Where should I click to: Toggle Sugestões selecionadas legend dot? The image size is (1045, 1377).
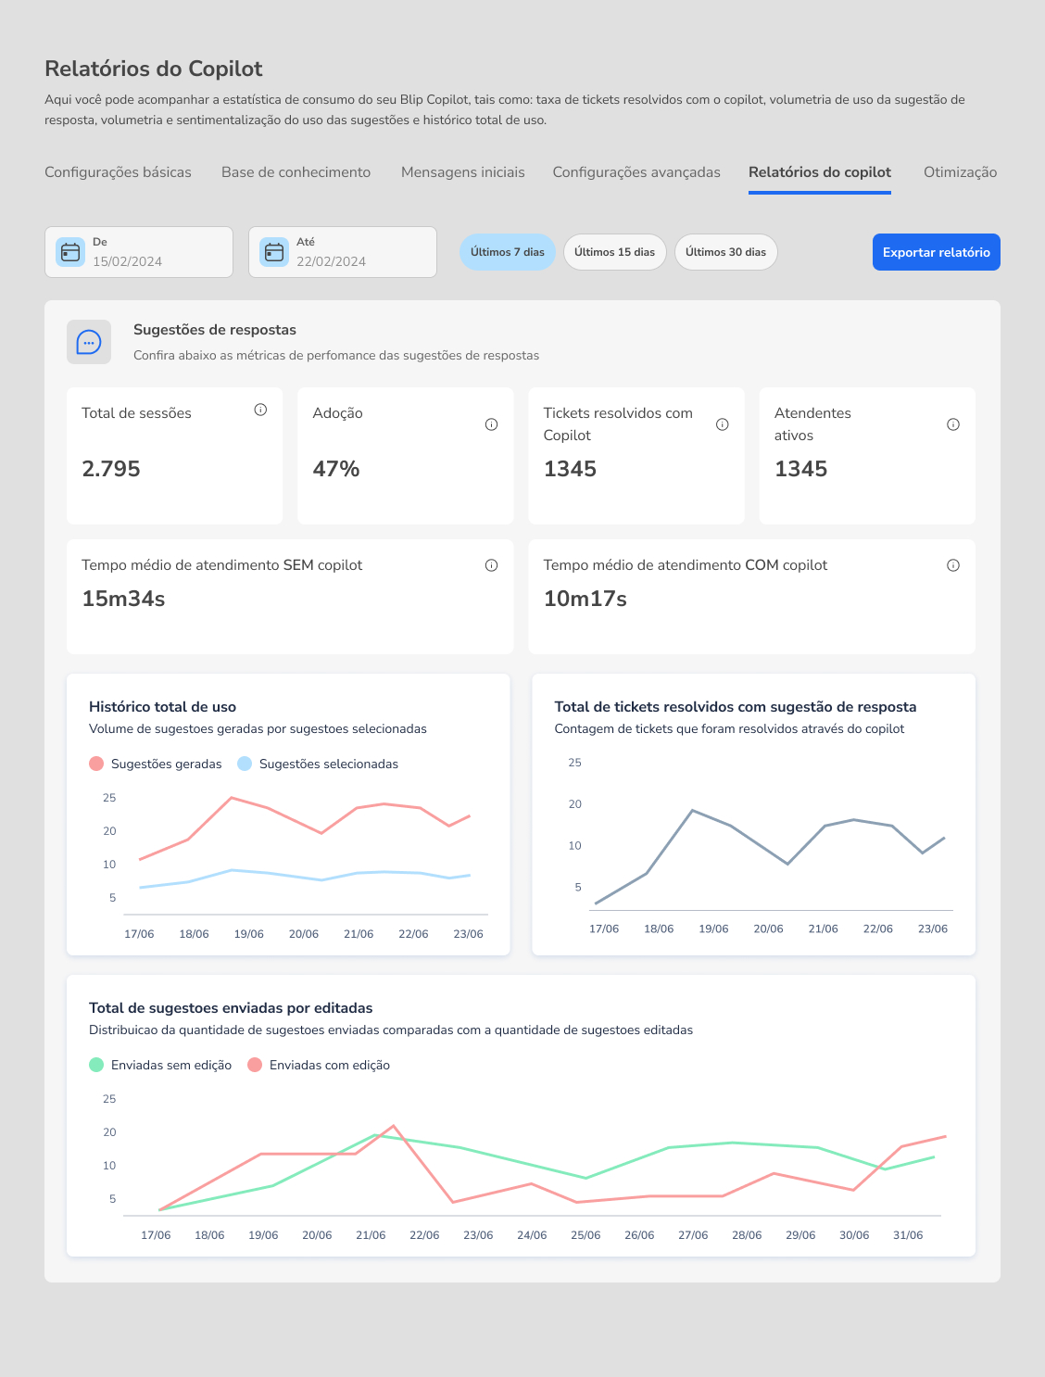(245, 764)
